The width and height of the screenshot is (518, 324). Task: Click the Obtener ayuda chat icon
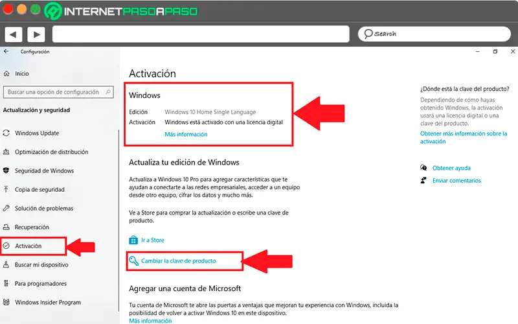(423, 168)
